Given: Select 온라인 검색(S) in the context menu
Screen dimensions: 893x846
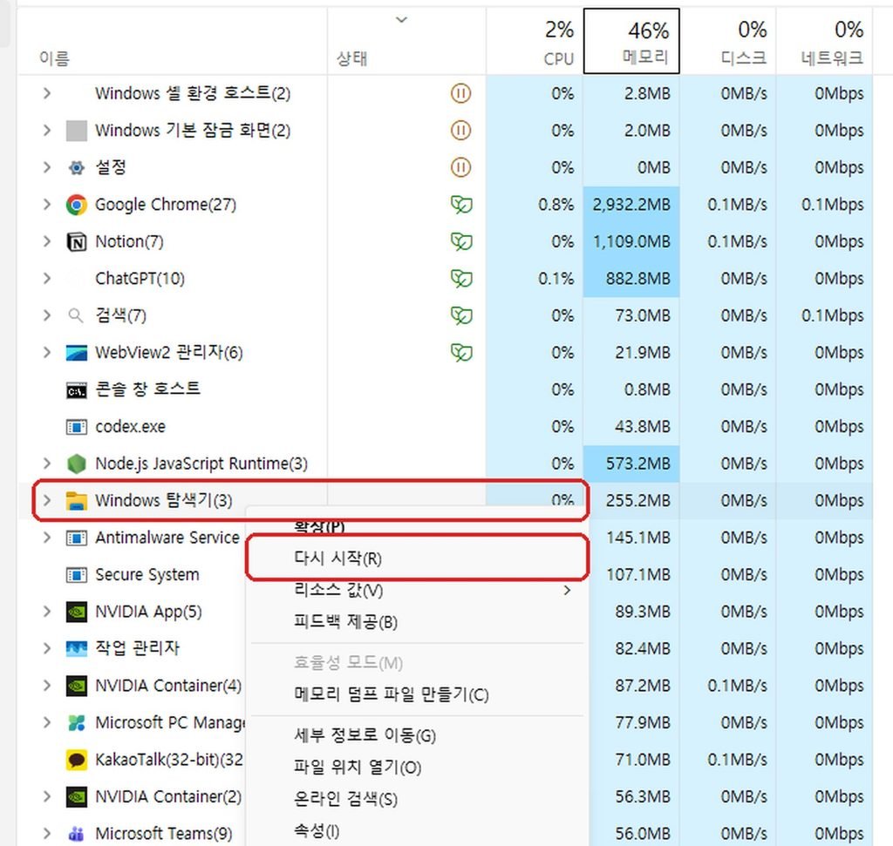Looking at the screenshot, I should point(418,799).
